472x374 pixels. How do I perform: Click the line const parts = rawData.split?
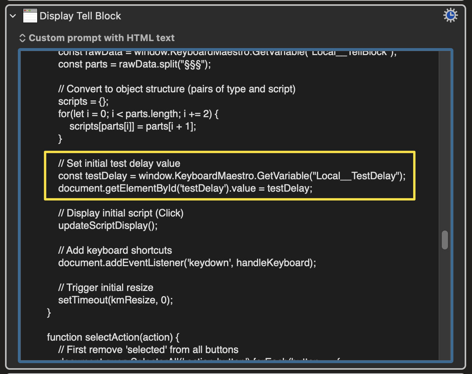coord(134,64)
